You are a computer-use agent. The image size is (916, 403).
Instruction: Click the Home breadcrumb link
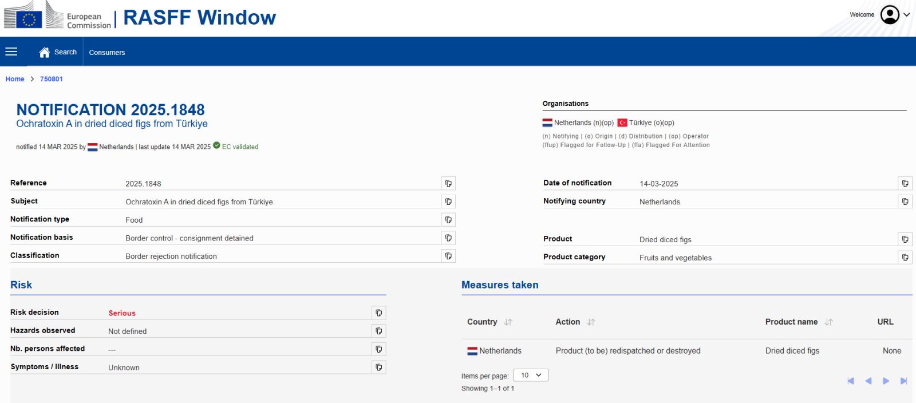(15, 79)
